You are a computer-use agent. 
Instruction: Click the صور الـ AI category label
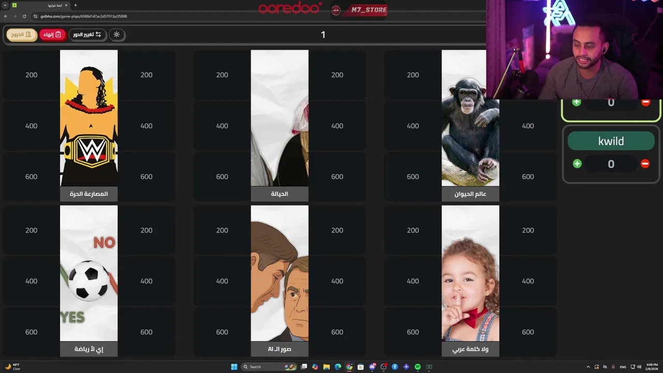280,349
